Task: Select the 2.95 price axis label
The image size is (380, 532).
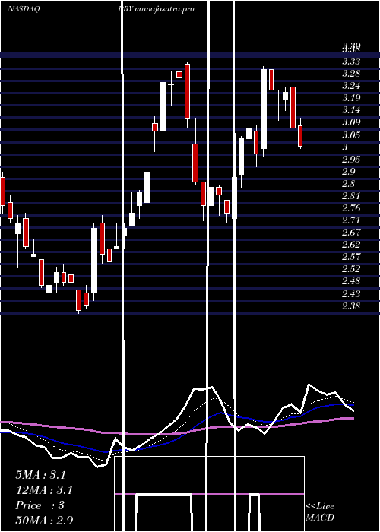Action: coord(351,159)
